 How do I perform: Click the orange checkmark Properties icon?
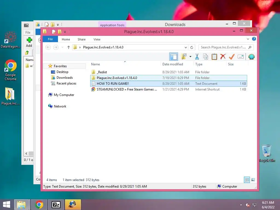pyautogui.click(x=232, y=57)
